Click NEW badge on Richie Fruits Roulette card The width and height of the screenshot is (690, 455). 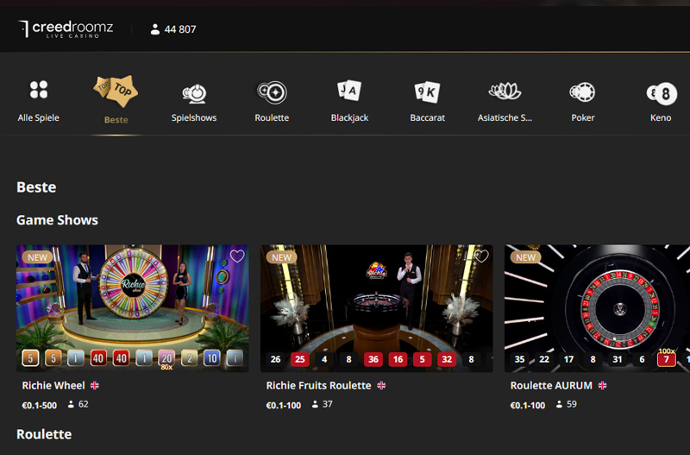point(282,257)
